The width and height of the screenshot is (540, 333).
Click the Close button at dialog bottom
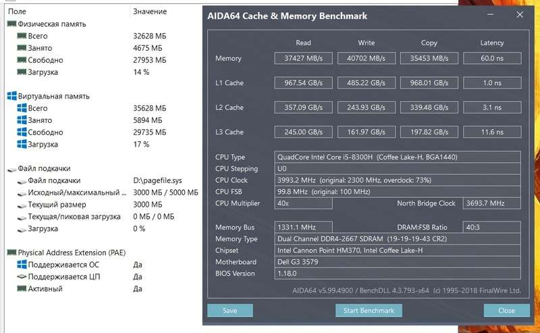506,311
